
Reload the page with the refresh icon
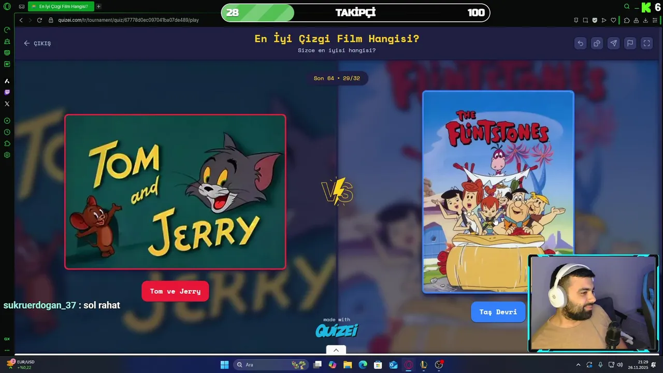pyautogui.click(x=39, y=20)
